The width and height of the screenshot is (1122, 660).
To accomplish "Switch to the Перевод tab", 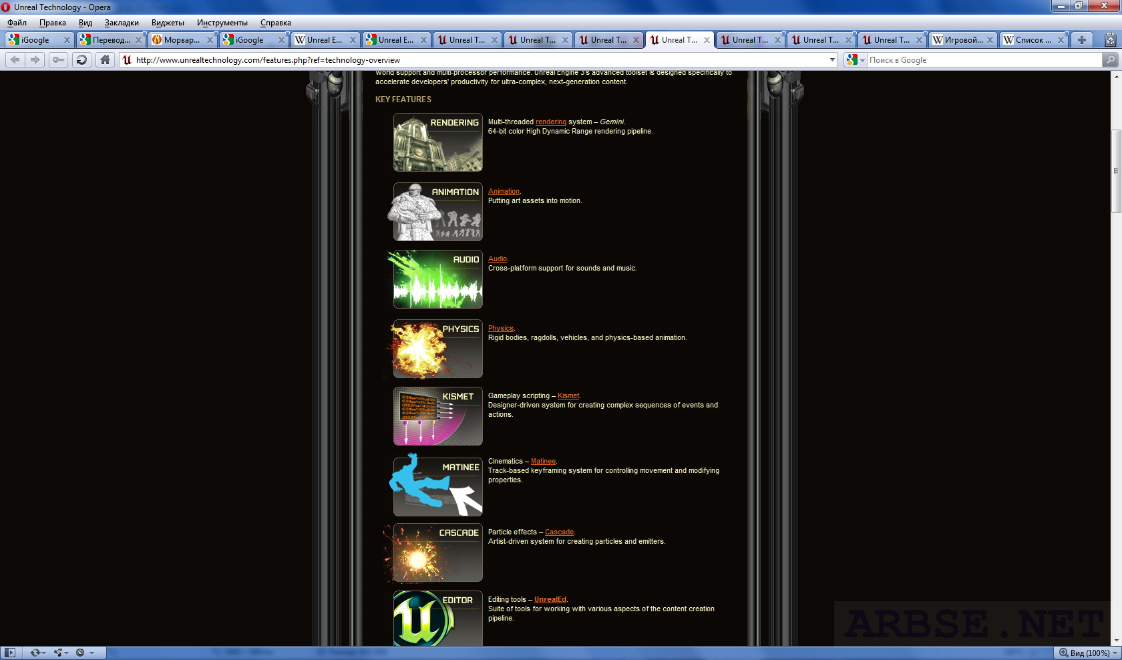I will point(110,40).
